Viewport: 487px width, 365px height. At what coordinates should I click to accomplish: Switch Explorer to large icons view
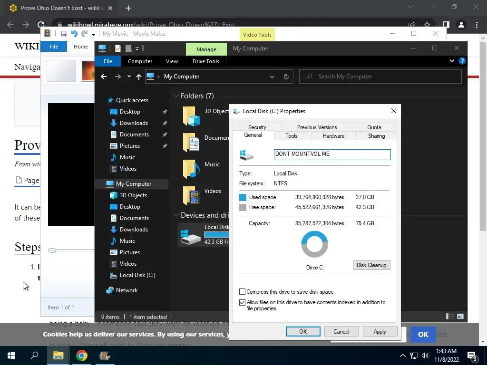[460, 316]
